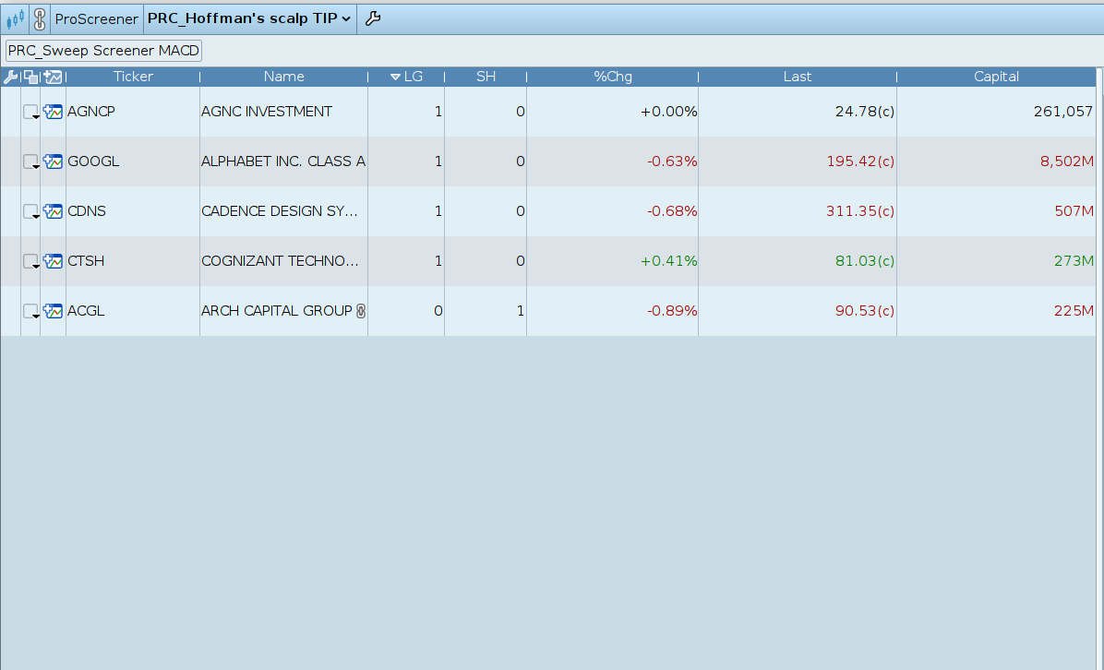Sort by the Name column header

coord(283,77)
